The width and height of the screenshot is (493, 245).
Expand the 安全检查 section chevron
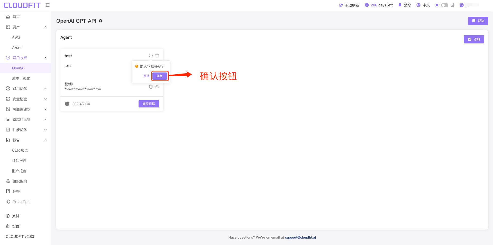(45, 99)
